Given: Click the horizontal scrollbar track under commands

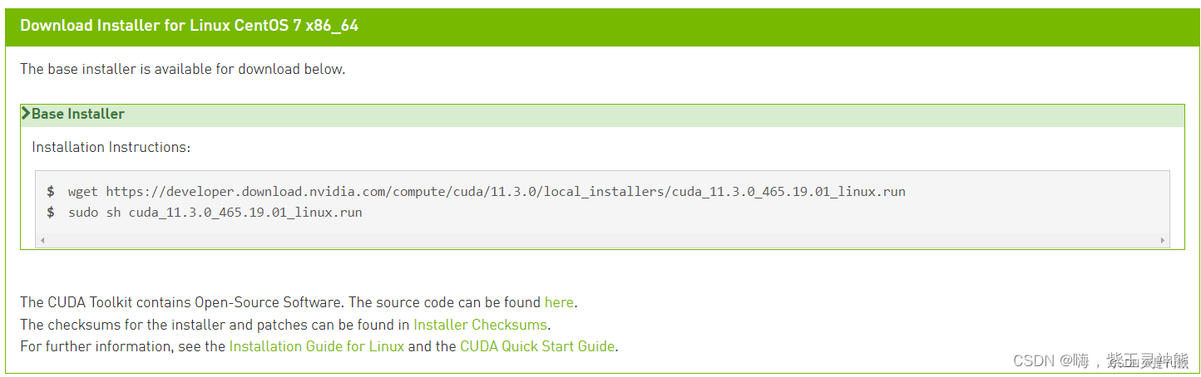Looking at the screenshot, I should coord(602,240).
